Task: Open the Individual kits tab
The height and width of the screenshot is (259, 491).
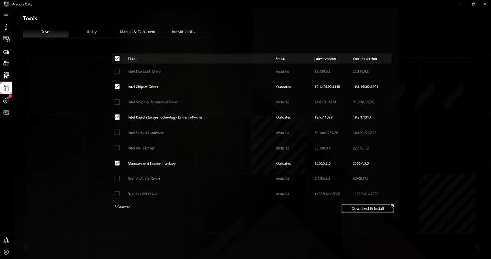Action: tap(183, 32)
